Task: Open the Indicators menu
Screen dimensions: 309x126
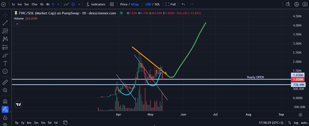Action: tap(96, 4)
